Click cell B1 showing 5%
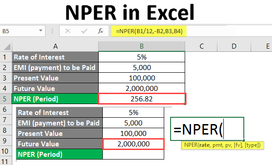Screen dimensions: 272x165 click(142, 57)
